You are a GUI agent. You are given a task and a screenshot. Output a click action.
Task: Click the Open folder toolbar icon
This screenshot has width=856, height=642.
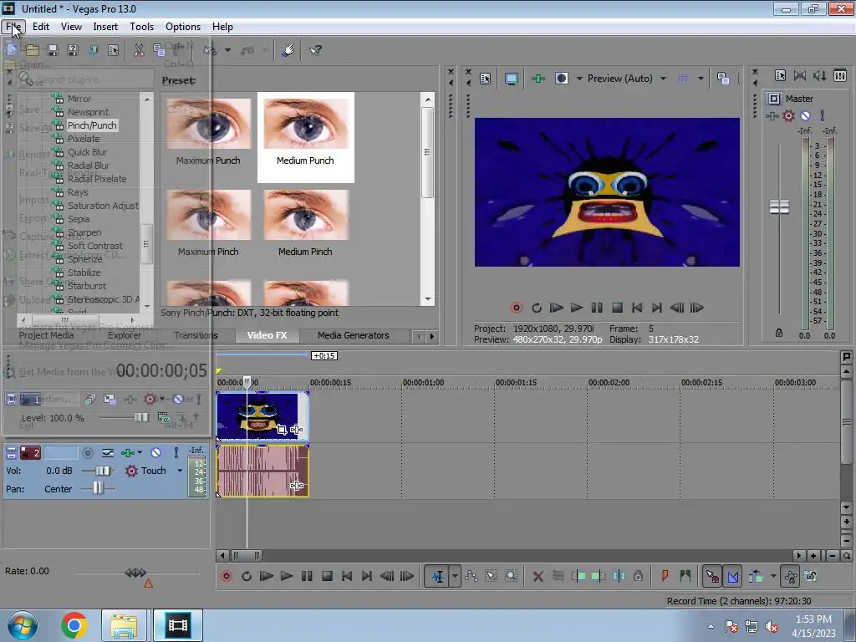33,50
